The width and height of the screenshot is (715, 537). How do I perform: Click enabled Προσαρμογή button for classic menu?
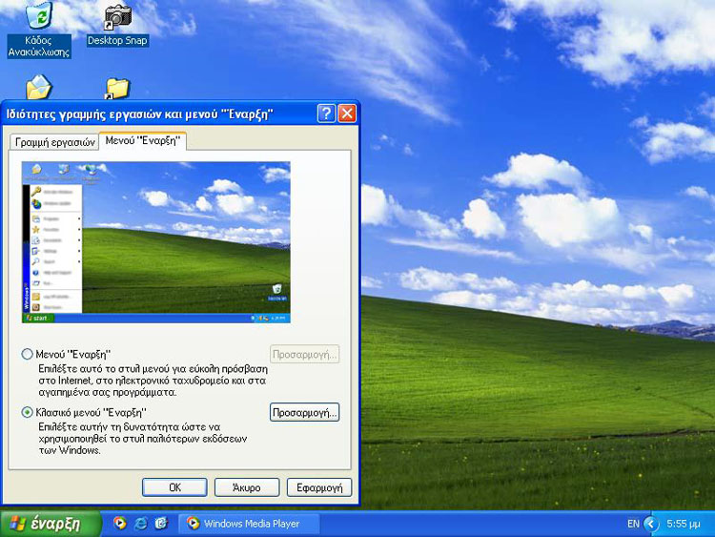click(x=305, y=412)
